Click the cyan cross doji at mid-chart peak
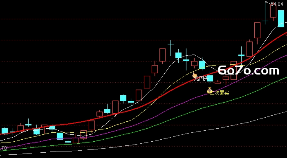The height and width of the screenshot is (158, 287). click(170, 48)
